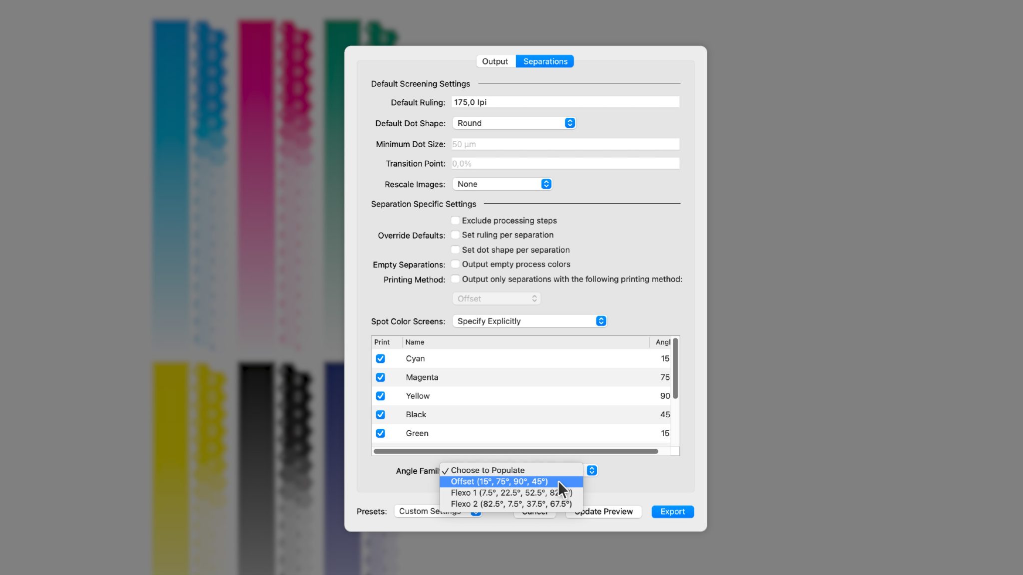Click the separations list horizontal scrollbar

(515, 451)
